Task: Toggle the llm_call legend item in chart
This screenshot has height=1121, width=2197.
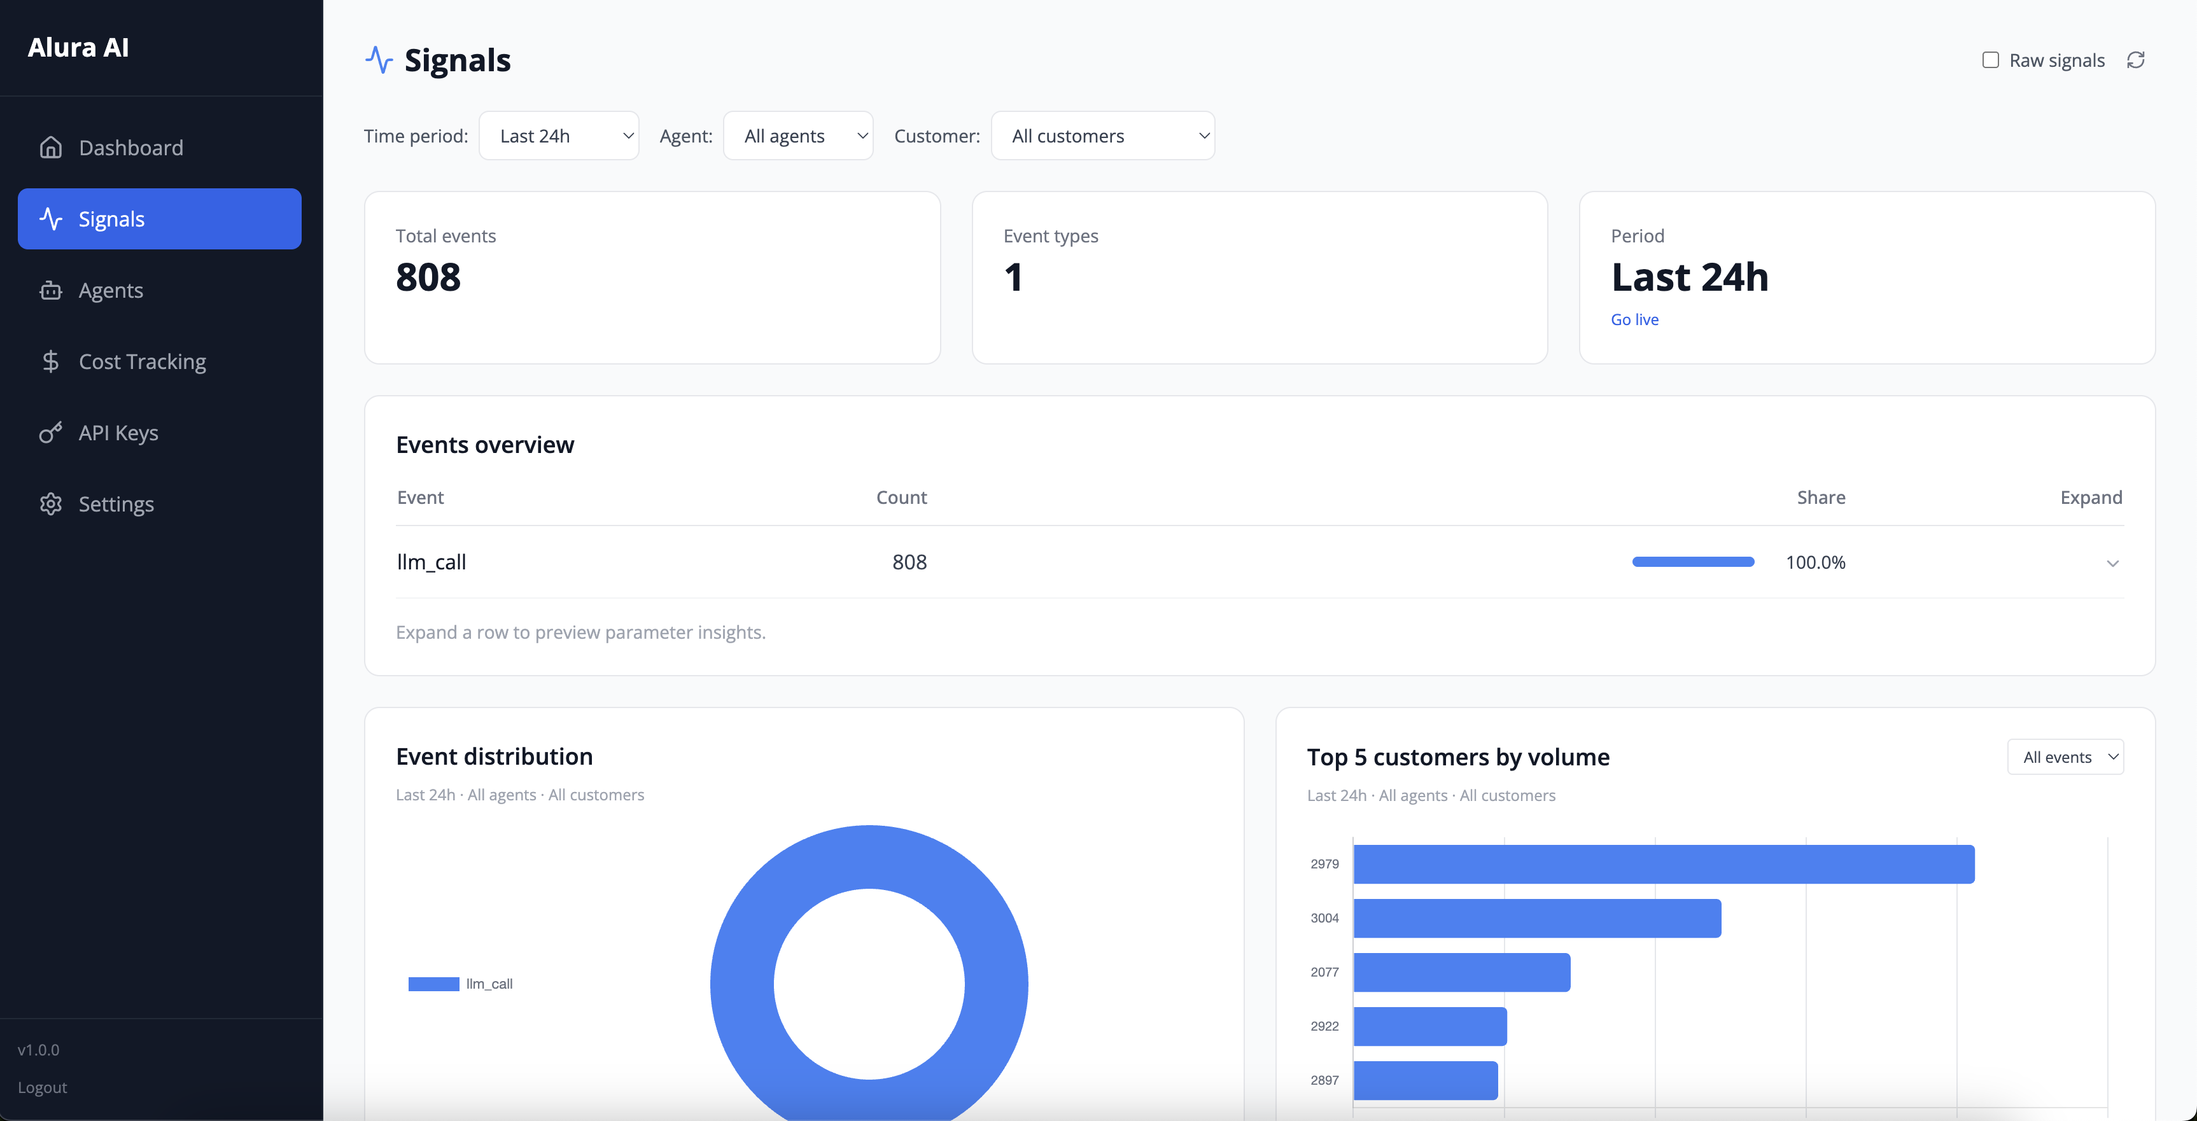Action: (461, 984)
